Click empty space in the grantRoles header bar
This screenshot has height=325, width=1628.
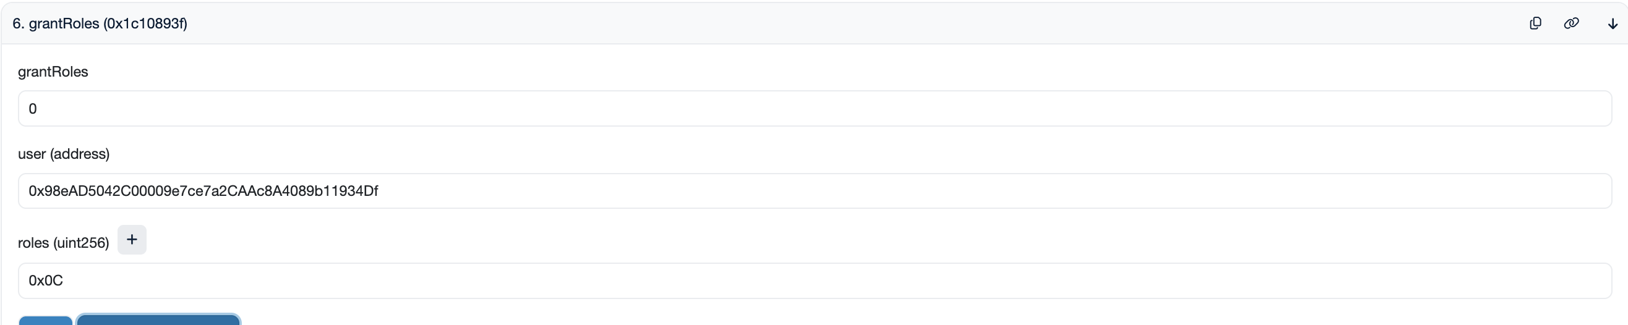(821, 23)
